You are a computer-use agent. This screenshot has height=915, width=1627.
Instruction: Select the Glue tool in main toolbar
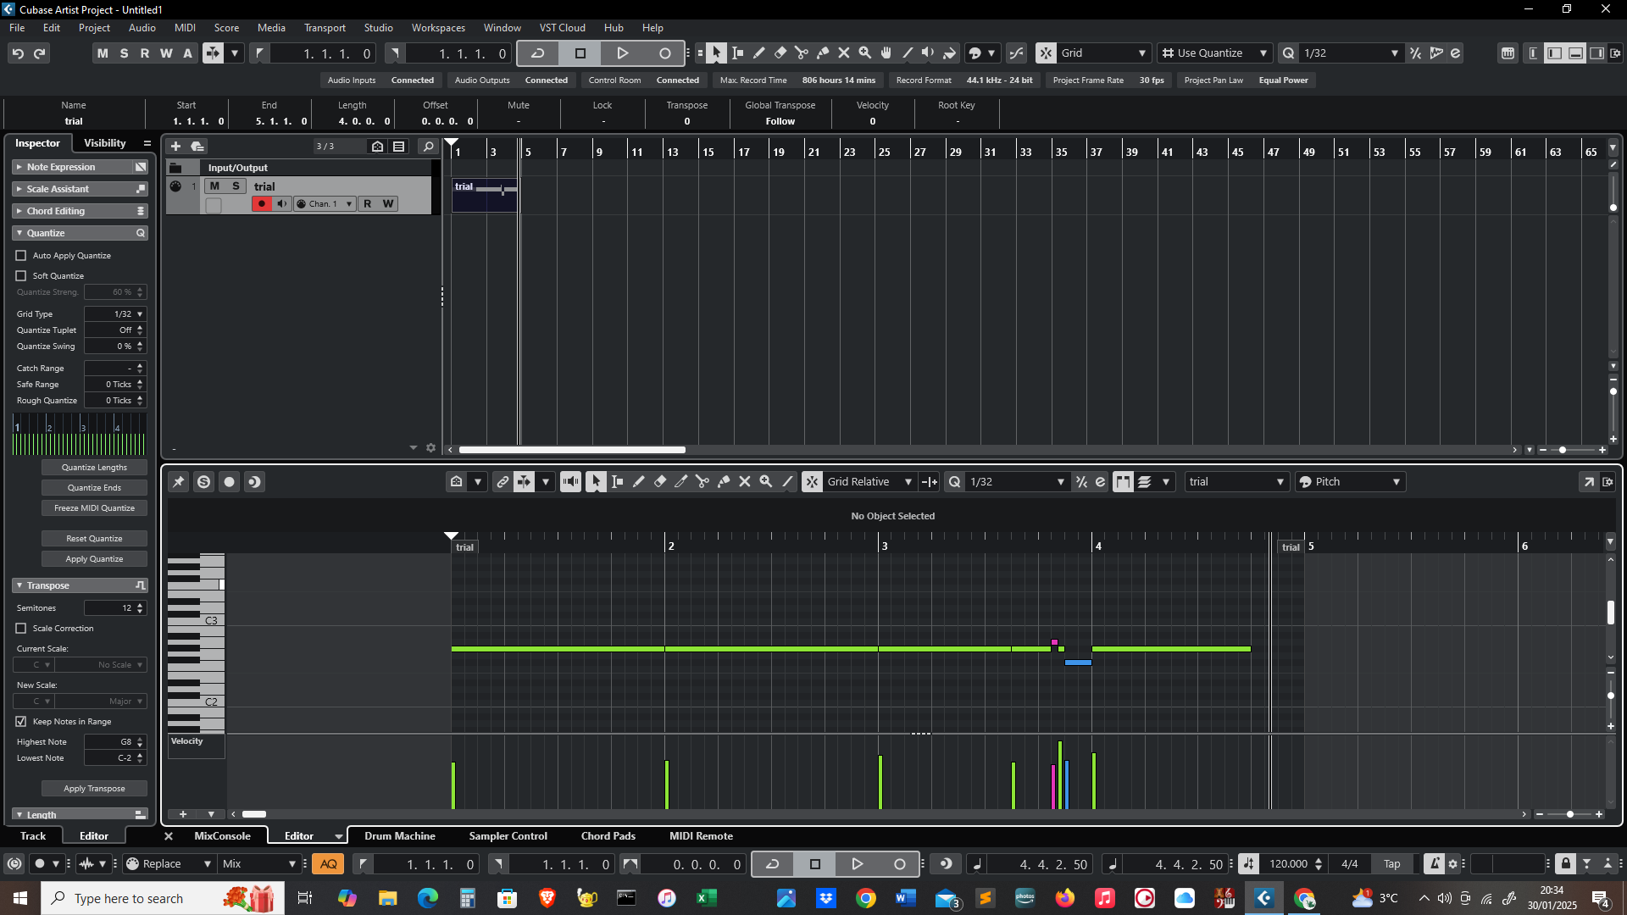click(x=823, y=53)
